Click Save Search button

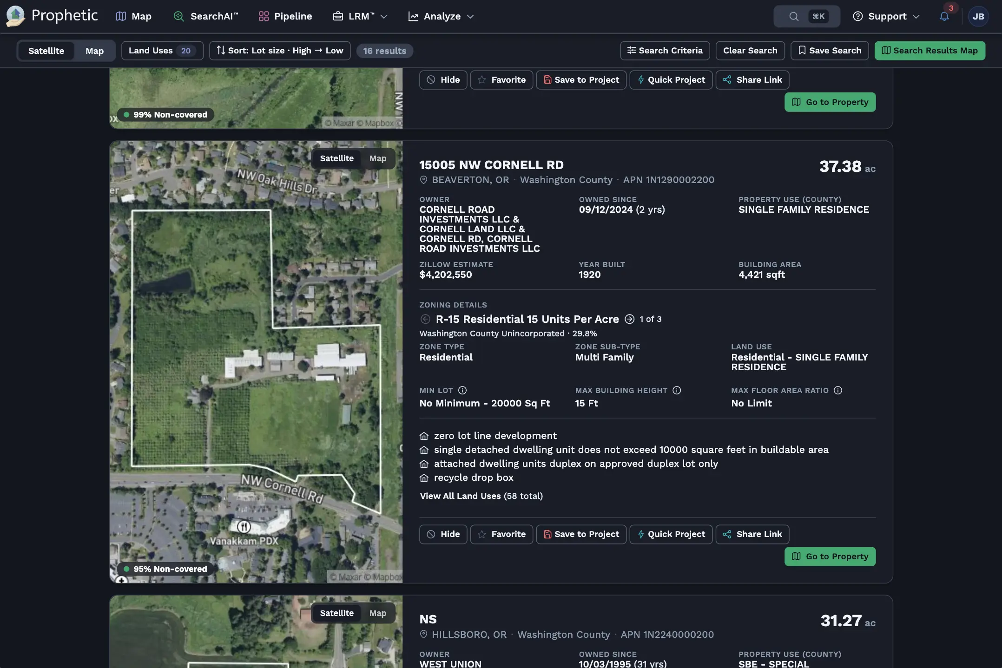pyautogui.click(x=830, y=51)
